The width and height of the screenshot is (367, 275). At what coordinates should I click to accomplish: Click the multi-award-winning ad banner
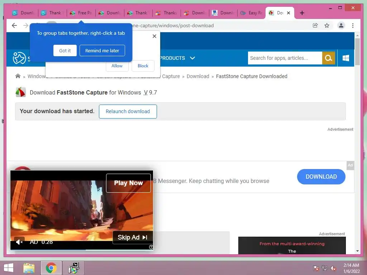click(x=292, y=245)
